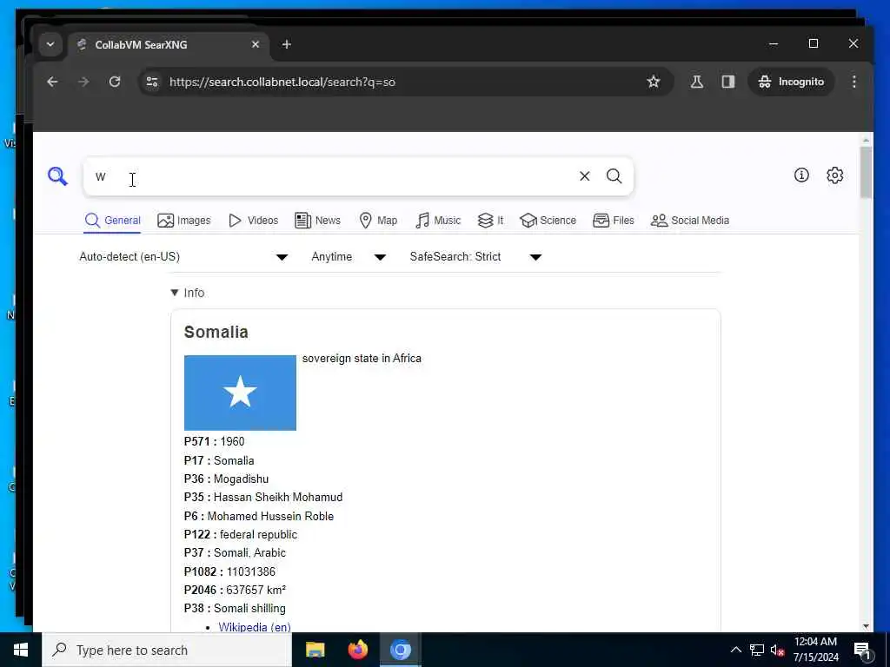Switch to the General category

(x=112, y=221)
